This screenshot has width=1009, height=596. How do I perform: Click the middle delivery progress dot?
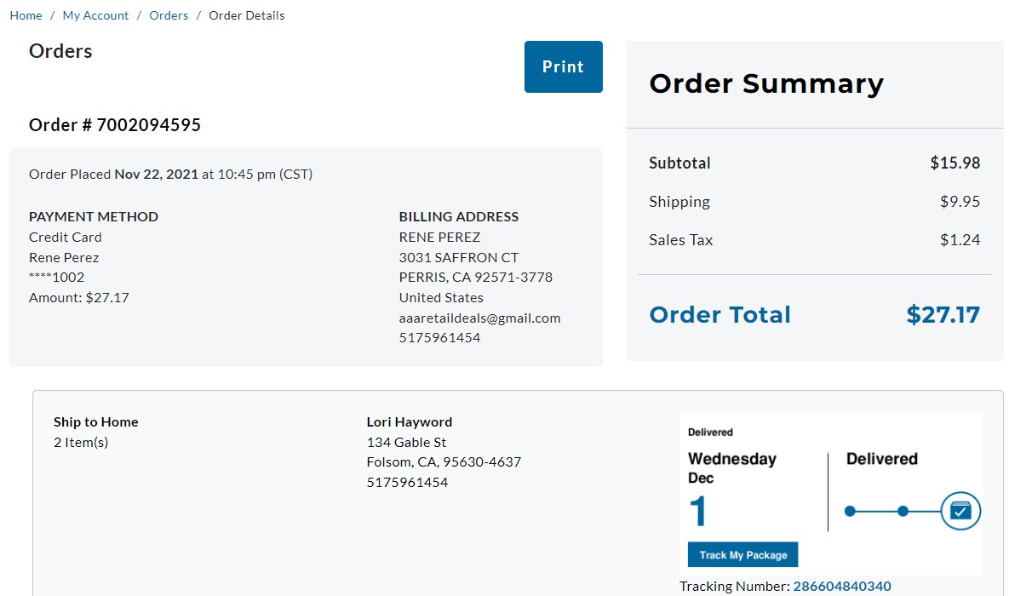903,511
